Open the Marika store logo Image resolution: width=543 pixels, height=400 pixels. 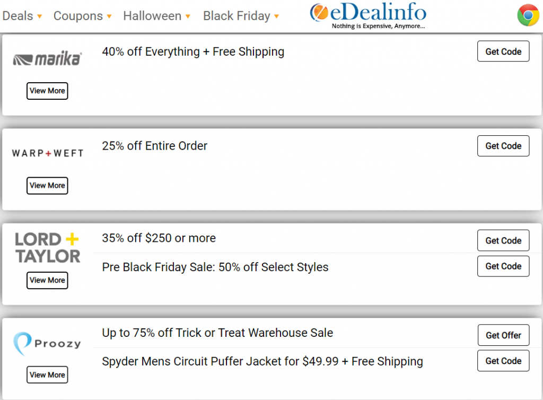47,59
